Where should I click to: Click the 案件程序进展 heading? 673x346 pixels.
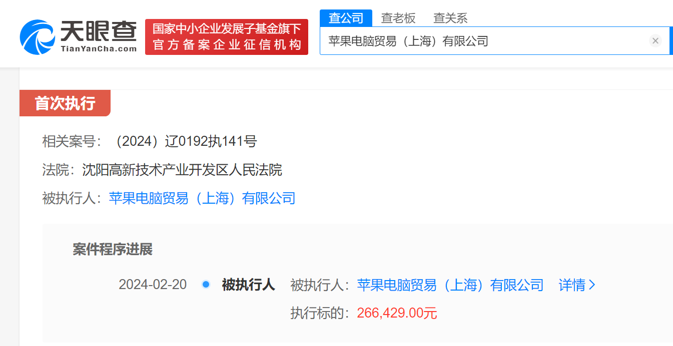click(x=113, y=249)
